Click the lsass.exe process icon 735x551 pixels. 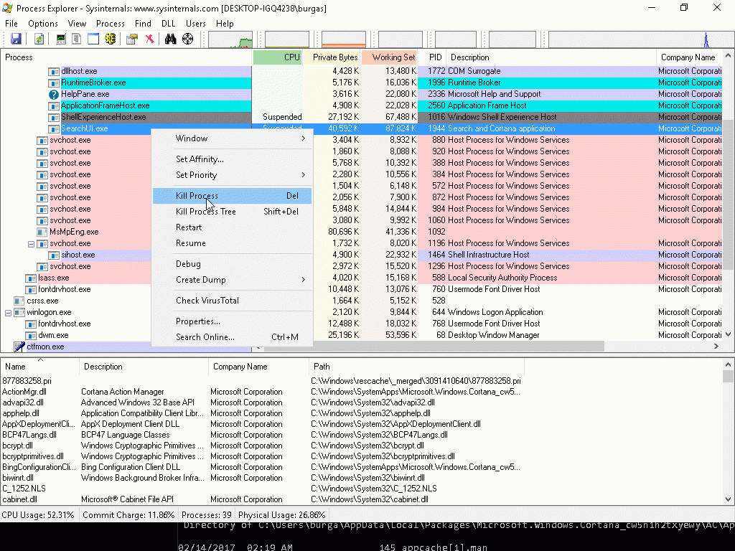pyautogui.click(x=30, y=278)
